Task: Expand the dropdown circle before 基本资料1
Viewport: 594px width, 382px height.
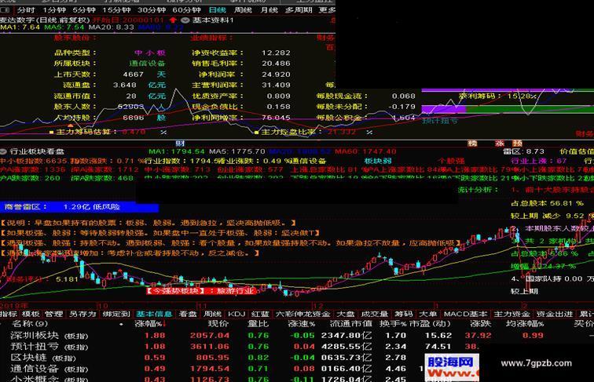Action: click(185, 20)
